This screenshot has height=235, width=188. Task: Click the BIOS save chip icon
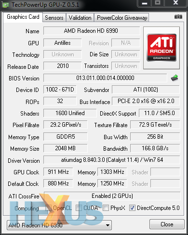(x=175, y=78)
